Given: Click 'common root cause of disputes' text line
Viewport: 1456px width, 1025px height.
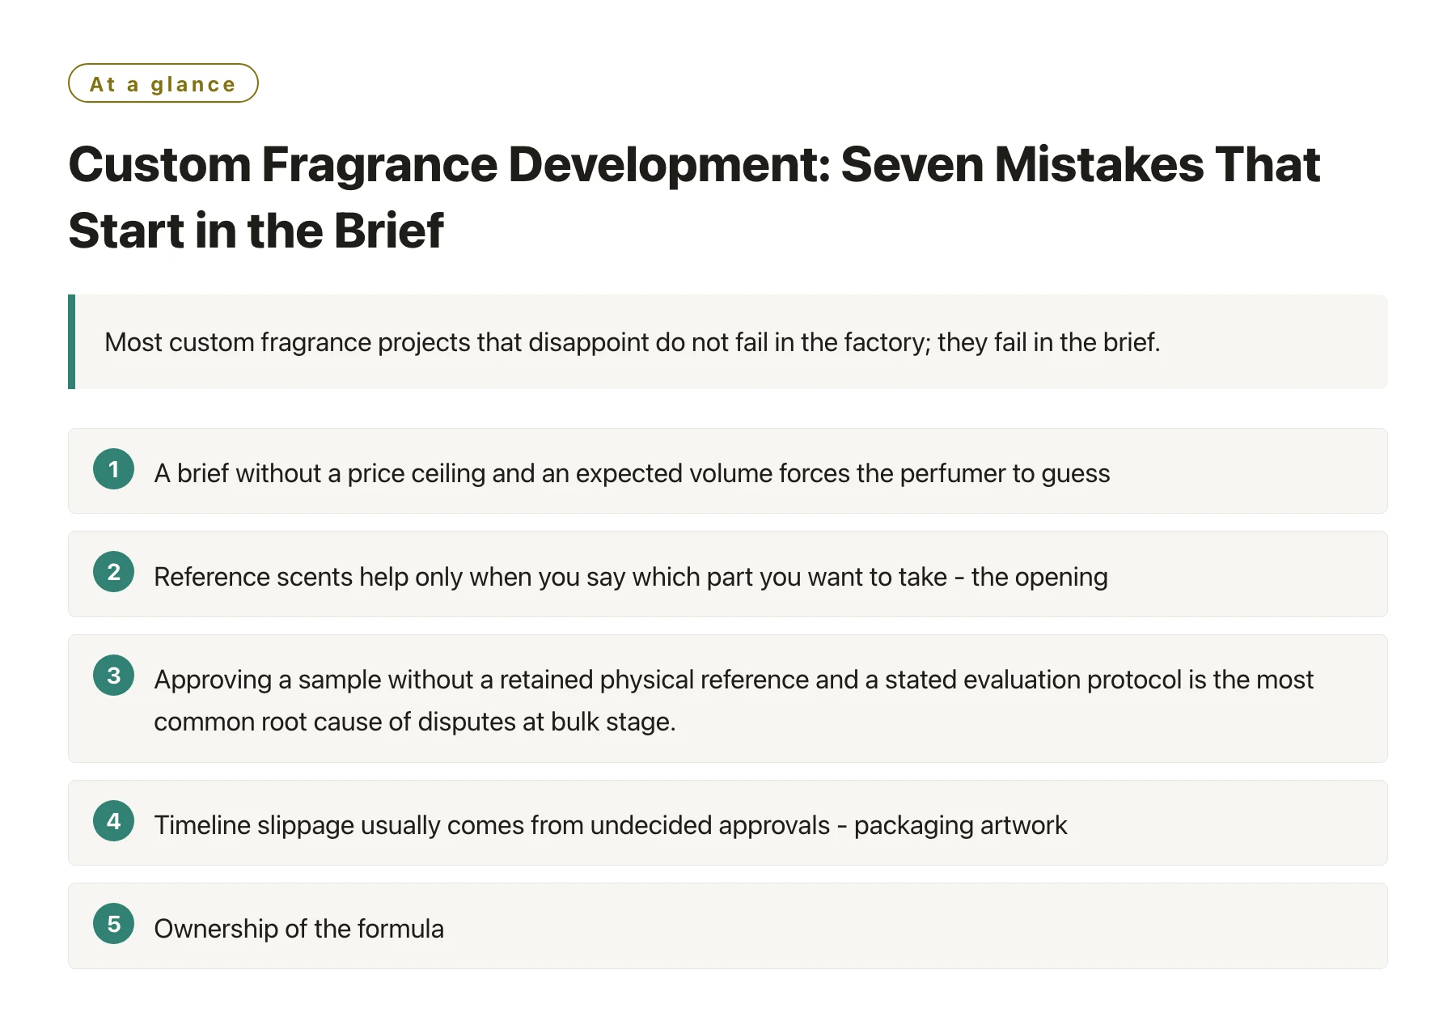Looking at the screenshot, I should click(414, 722).
